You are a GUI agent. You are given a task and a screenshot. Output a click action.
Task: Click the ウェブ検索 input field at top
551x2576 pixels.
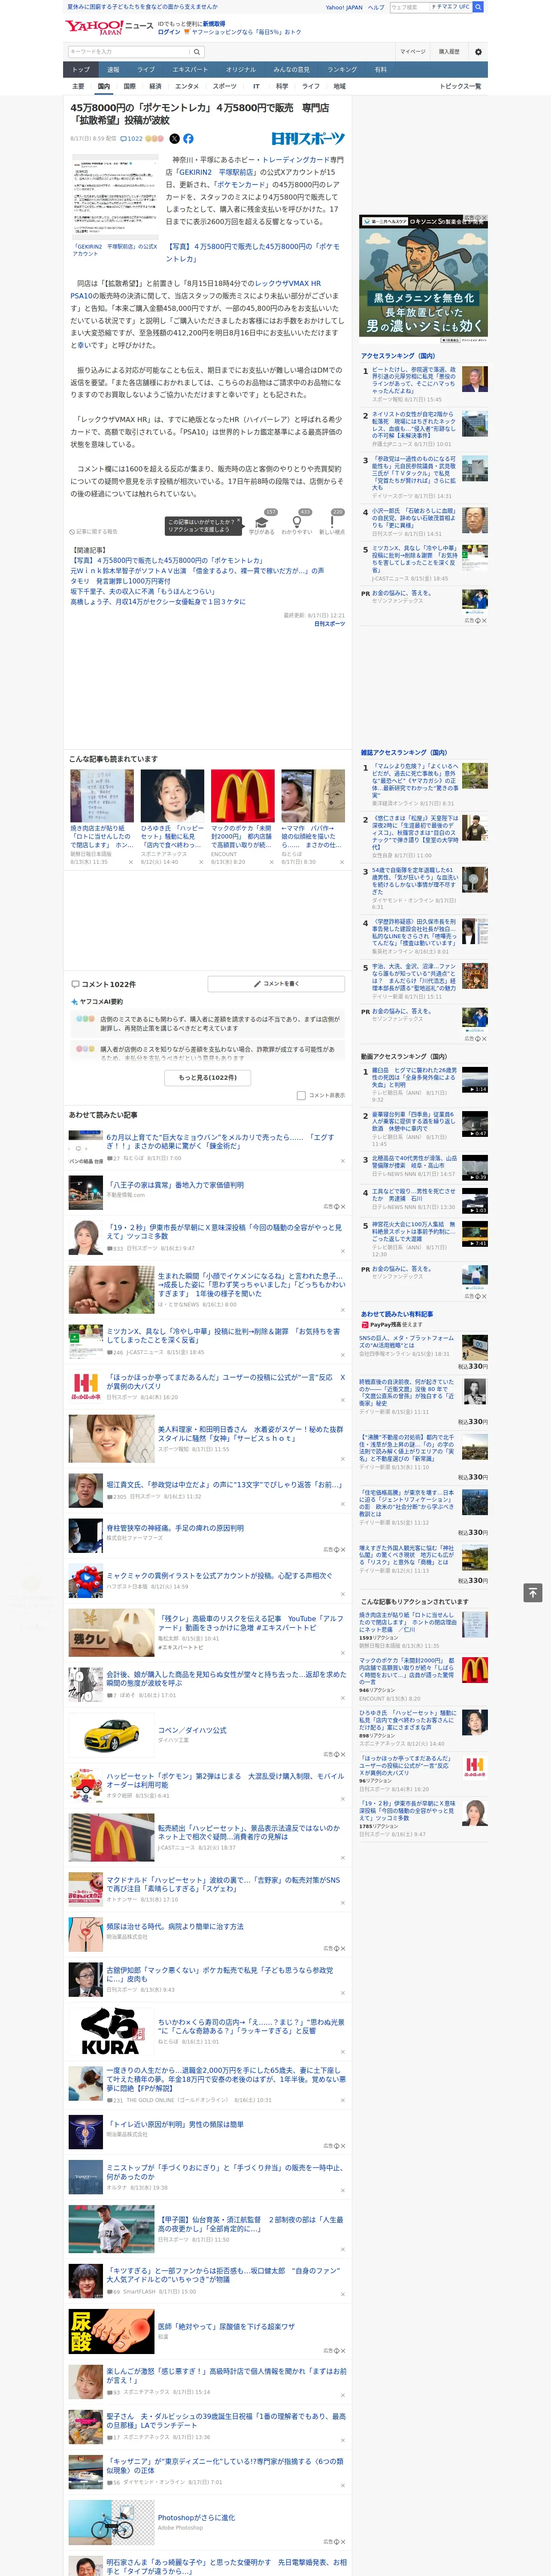(x=409, y=7)
